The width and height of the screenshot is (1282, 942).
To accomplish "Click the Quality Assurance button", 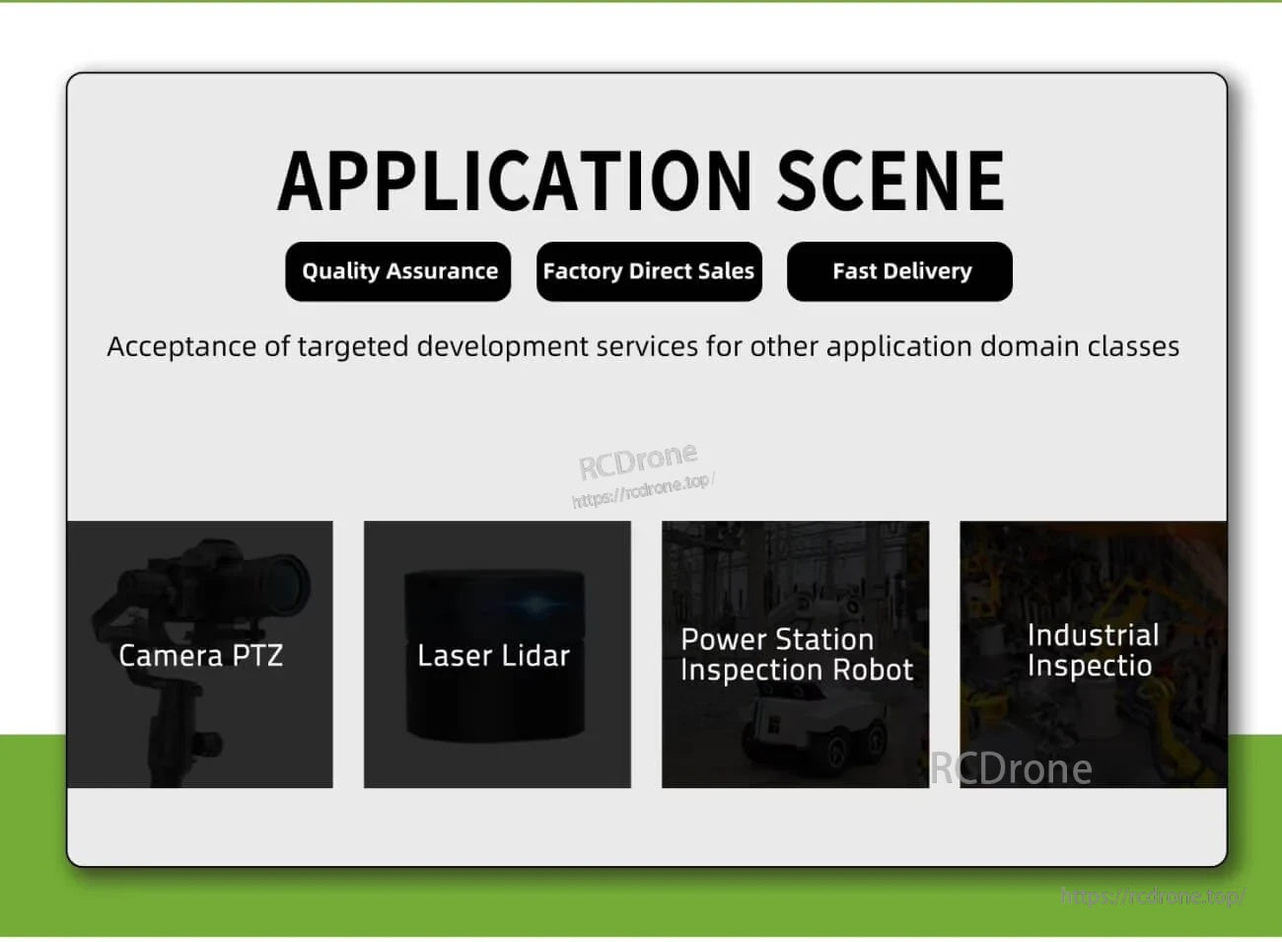I will pos(398,271).
